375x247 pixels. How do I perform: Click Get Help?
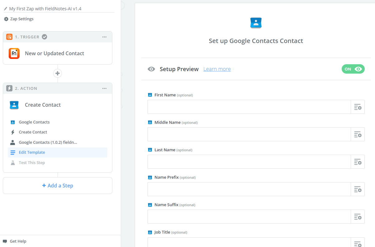15,241
